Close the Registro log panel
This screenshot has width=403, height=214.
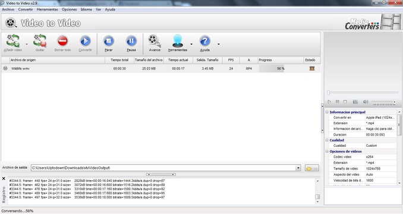pyautogui.click(x=4, y=178)
